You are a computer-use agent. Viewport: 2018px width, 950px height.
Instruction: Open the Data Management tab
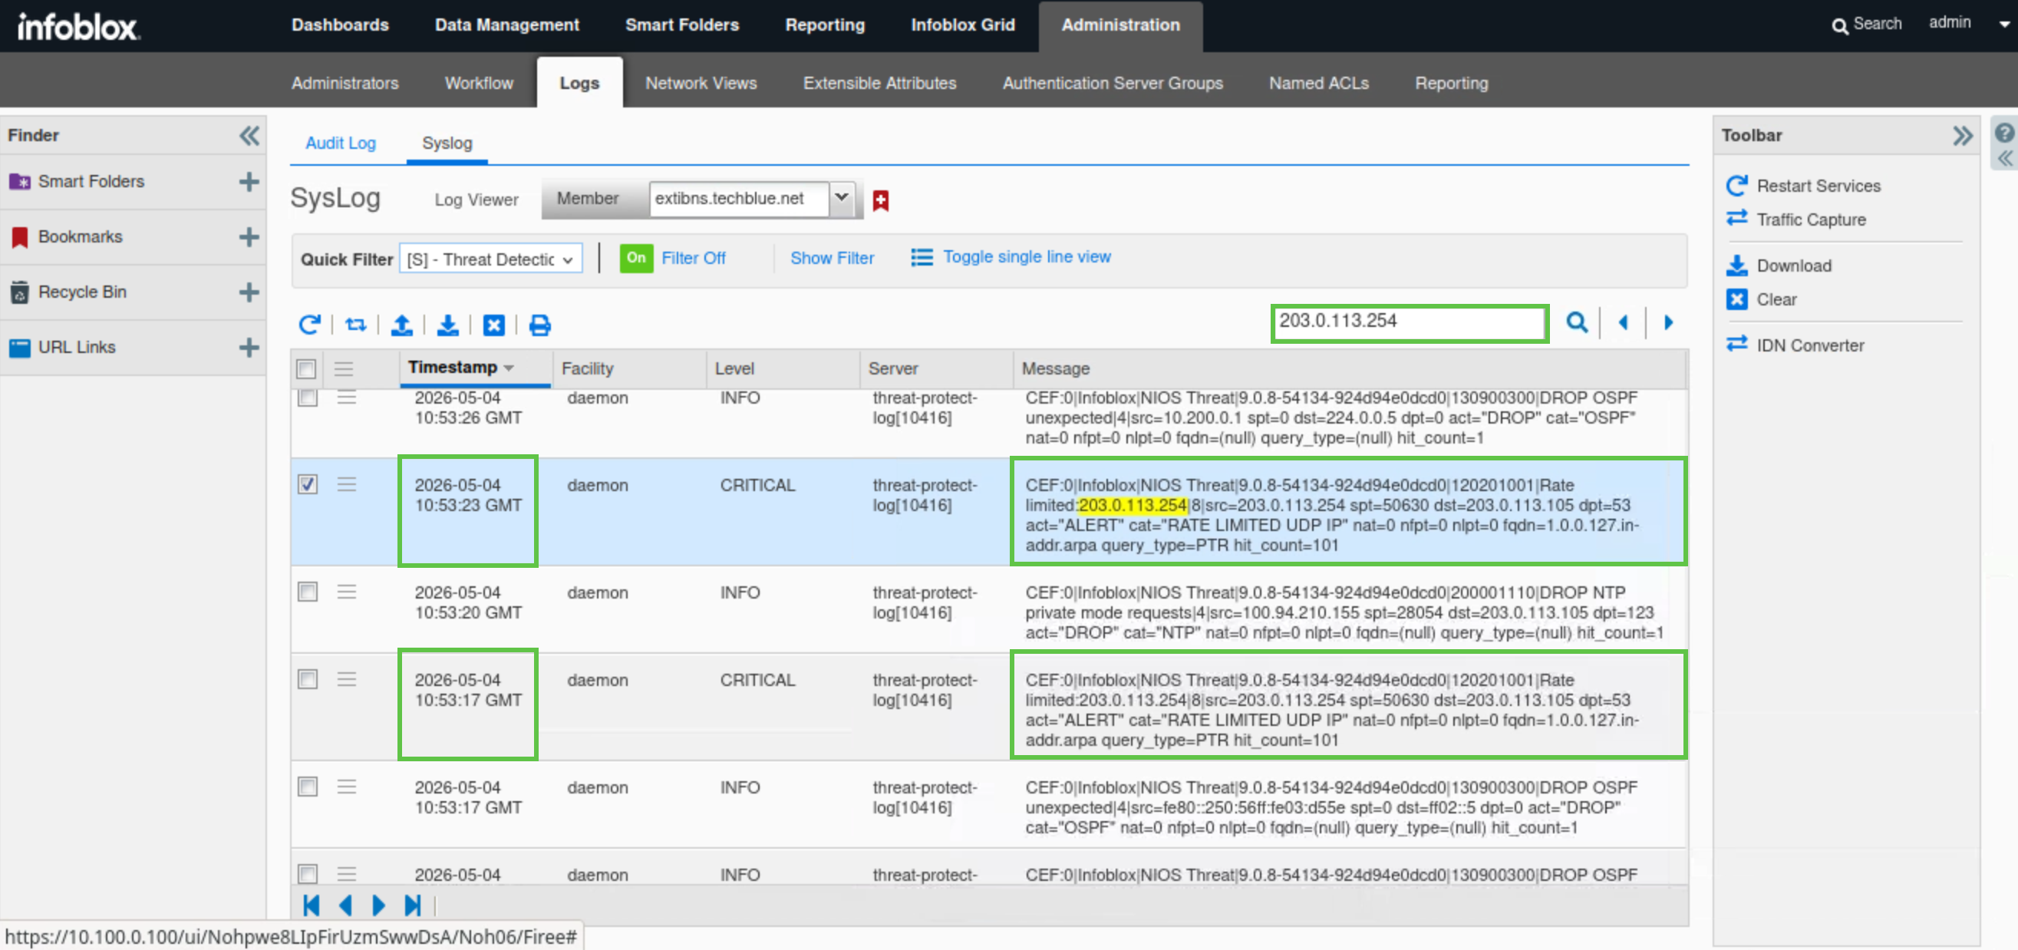point(507,25)
